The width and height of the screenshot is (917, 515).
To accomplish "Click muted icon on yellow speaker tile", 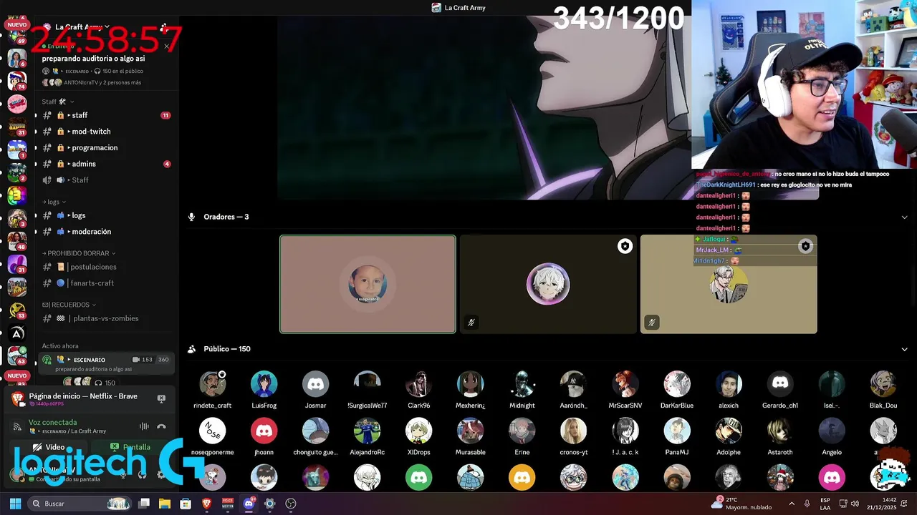I will click(651, 323).
